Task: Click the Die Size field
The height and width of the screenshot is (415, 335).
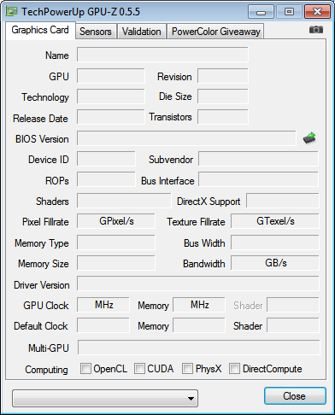Action: (x=223, y=96)
